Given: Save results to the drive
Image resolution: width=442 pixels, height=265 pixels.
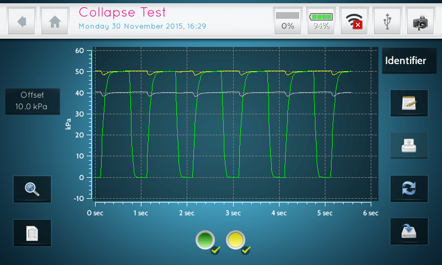Looking at the screenshot, I should click(409, 231).
